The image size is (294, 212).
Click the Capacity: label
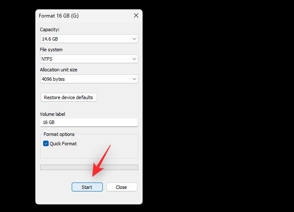(x=49, y=29)
